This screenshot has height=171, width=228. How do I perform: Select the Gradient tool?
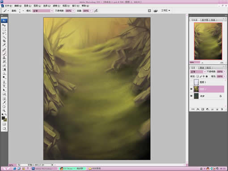4,70
